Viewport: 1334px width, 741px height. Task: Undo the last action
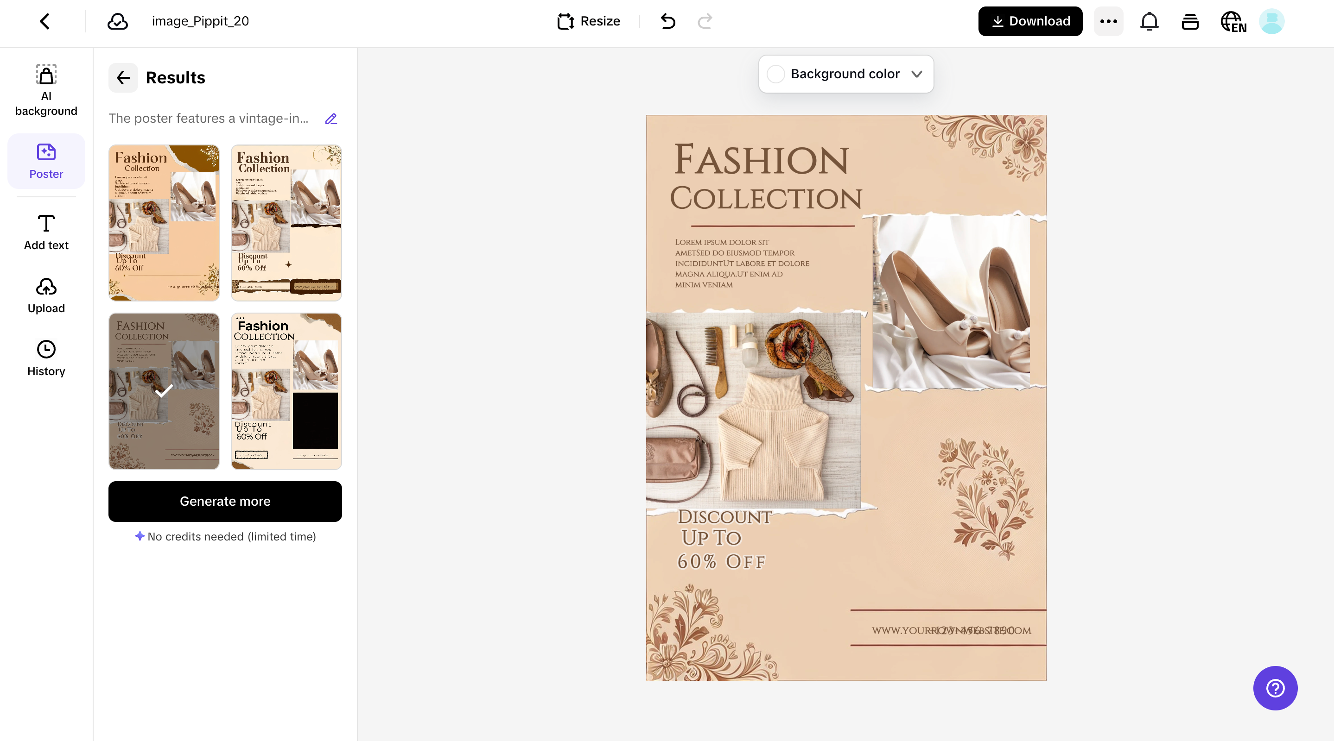click(668, 21)
